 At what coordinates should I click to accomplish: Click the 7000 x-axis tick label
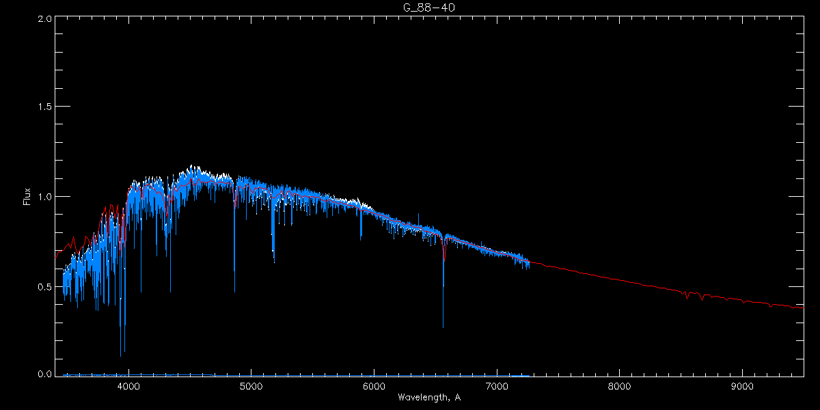pos(497,385)
